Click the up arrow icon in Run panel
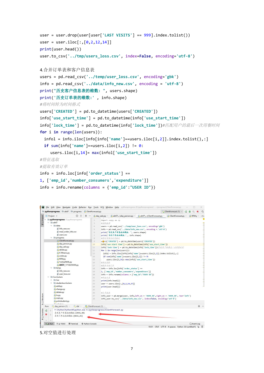The image size is (264, 373). [x=50, y=310]
